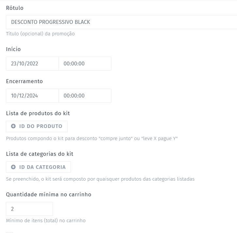Click the Encerramento section label

coord(25,81)
